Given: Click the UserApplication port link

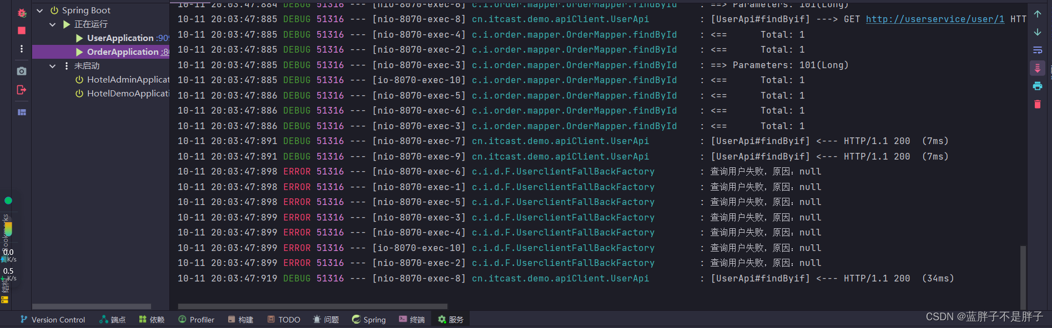Looking at the screenshot, I should (x=163, y=38).
